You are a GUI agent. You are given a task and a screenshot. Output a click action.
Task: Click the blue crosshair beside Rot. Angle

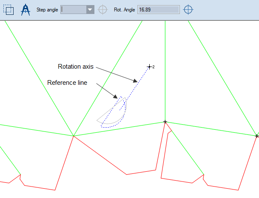tap(188, 9)
